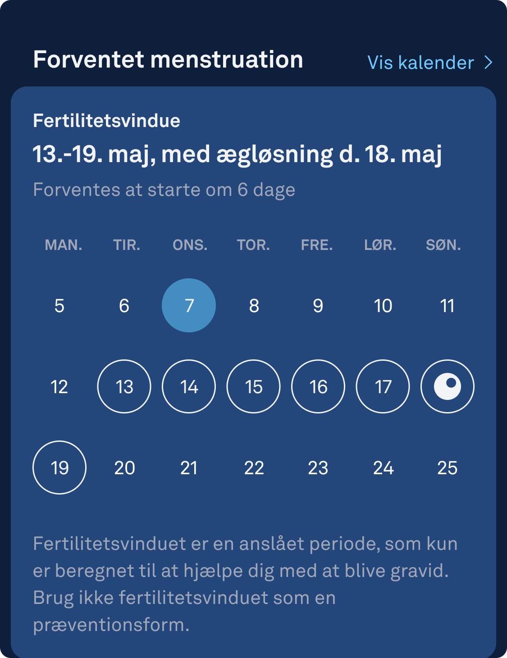Select highlighted today date 7
This screenshot has width=507, height=658.
[189, 305]
